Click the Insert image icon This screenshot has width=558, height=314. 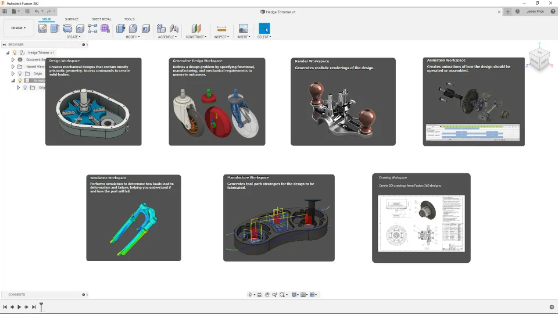pyautogui.click(x=244, y=28)
